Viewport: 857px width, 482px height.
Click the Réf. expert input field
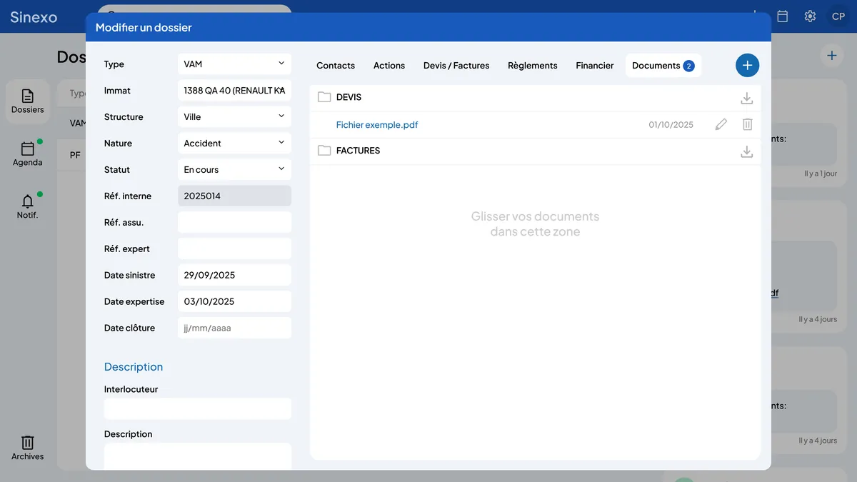point(234,249)
